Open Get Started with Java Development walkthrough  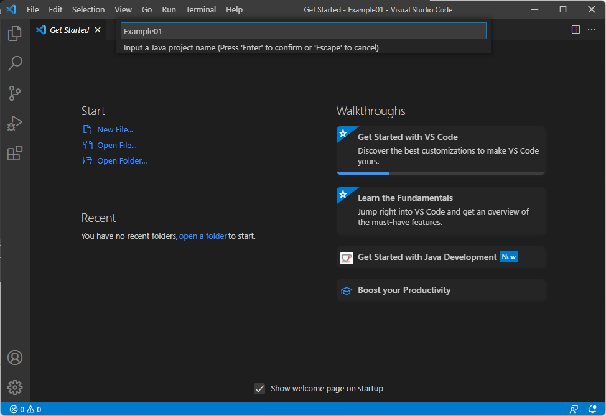441,257
